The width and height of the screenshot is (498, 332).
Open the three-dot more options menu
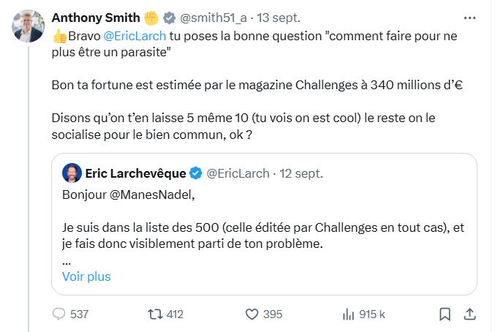[469, 17]
